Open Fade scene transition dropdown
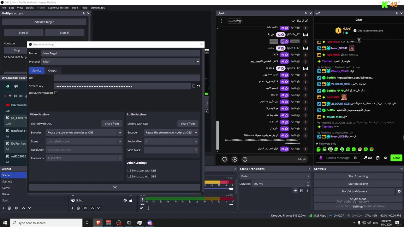 (x=275, y=176)
